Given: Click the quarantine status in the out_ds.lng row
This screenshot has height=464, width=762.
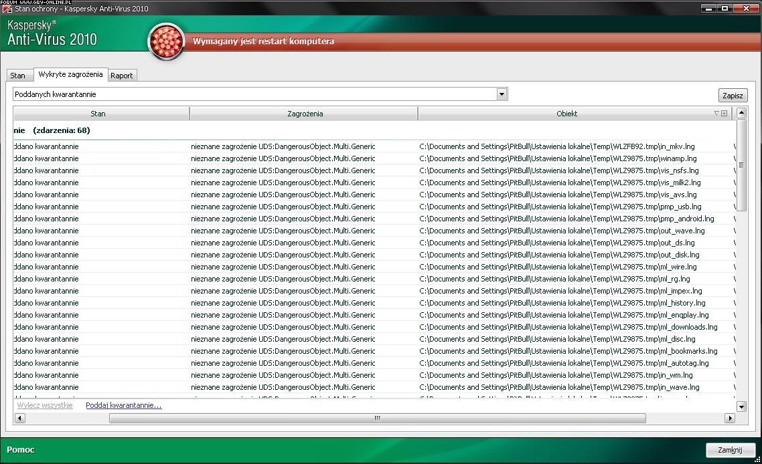Looking at the screenshot, I should 46,243.
